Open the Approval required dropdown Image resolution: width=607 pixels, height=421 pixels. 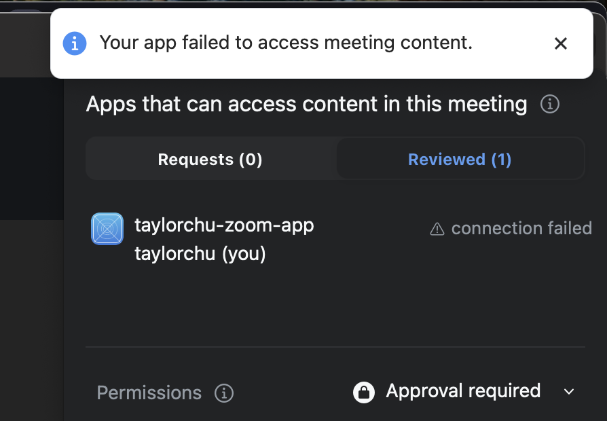pos(463,391)
